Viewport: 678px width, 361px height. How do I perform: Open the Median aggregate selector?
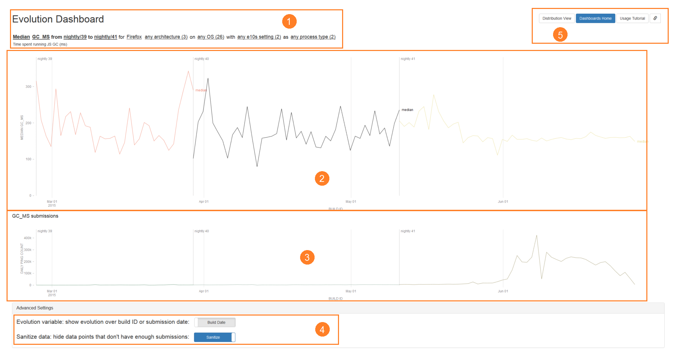click(x=21, y=37)
